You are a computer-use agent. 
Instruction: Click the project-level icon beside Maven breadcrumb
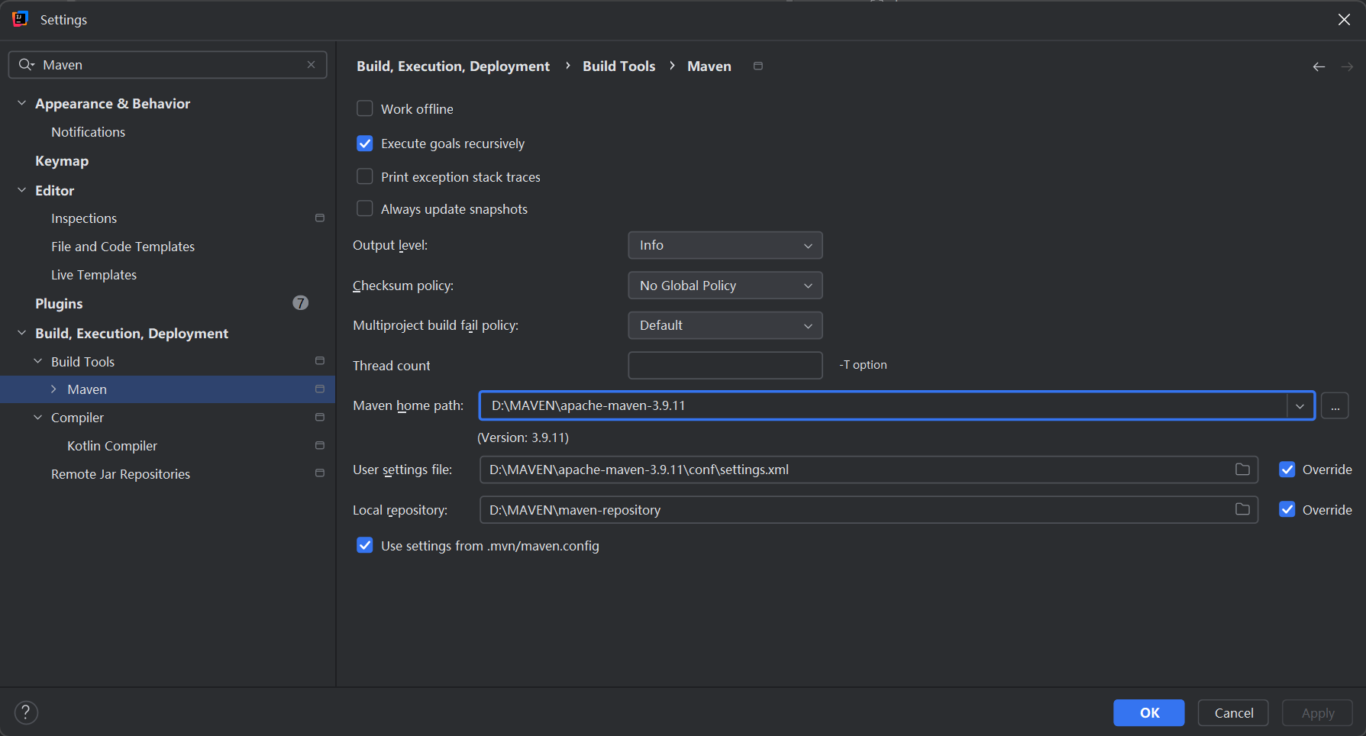pyautogui.click(x=758, y=66)
